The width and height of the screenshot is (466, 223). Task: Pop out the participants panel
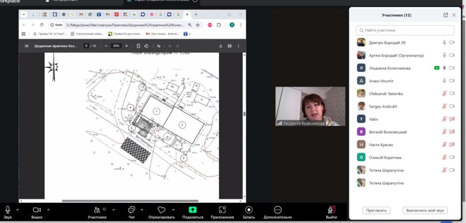tap(446, 15)
